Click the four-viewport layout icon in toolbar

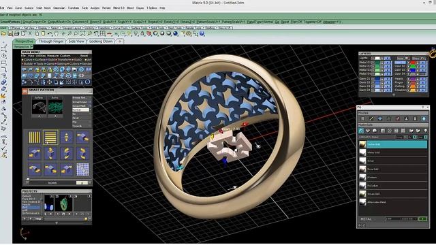103,33
